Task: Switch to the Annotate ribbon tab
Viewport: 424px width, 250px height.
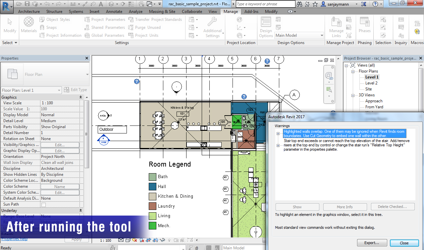Action: pyautogui.click(x=114, y=12)
